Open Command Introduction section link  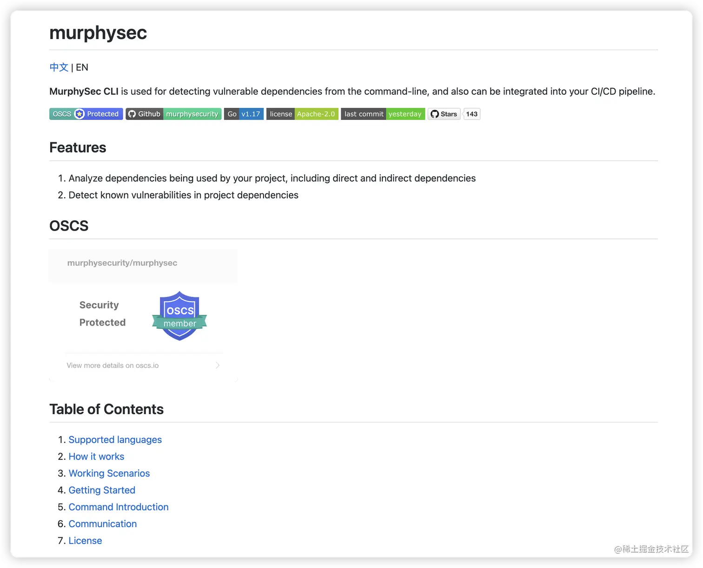[x=119, y=507]
